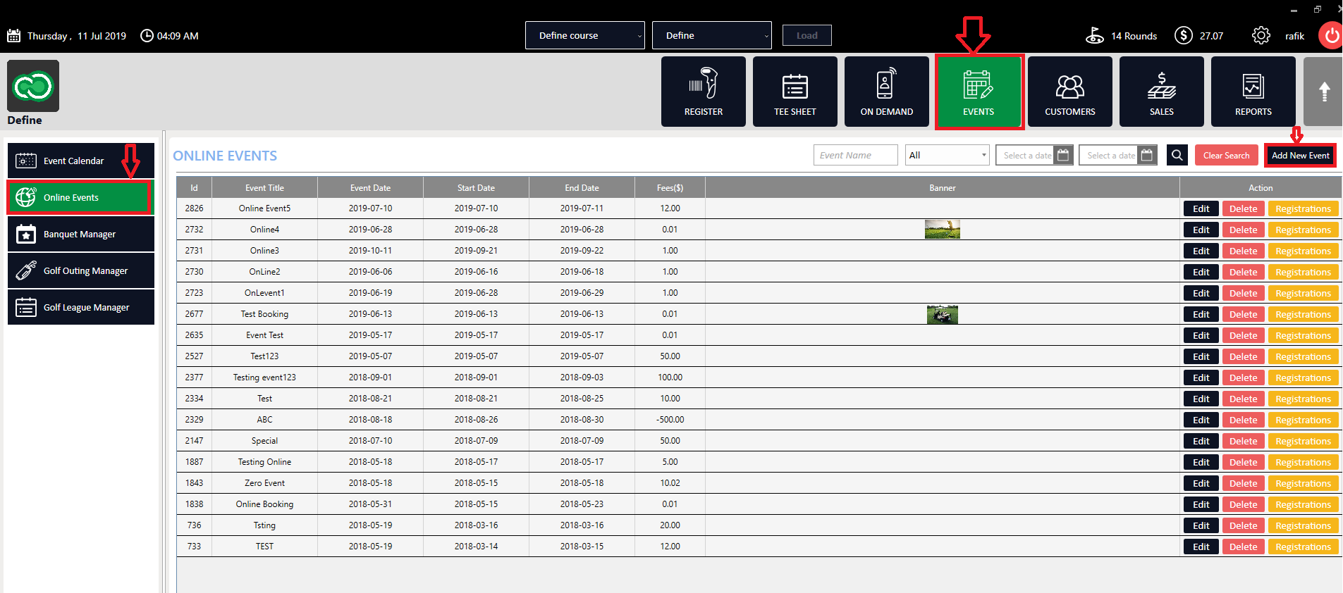1343x593 pixels.
Task: Click the red power logout icon
Action: point(1331,35)
